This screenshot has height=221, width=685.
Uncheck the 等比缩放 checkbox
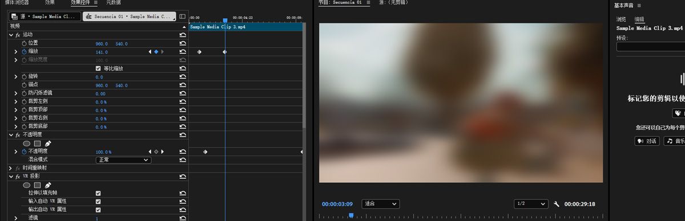click(x=98, y=68)
